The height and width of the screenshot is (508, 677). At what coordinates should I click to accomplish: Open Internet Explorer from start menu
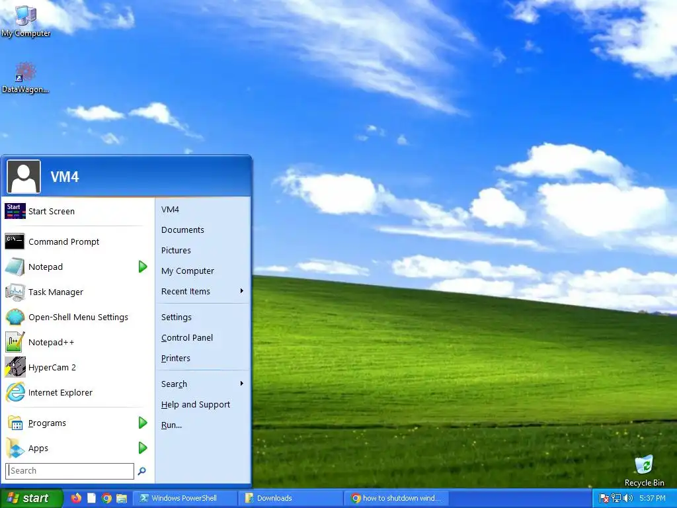78,392
